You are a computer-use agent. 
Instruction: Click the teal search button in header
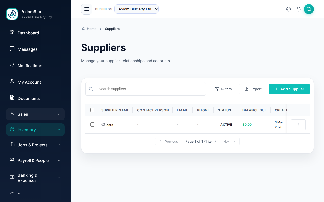click(309, 9)
